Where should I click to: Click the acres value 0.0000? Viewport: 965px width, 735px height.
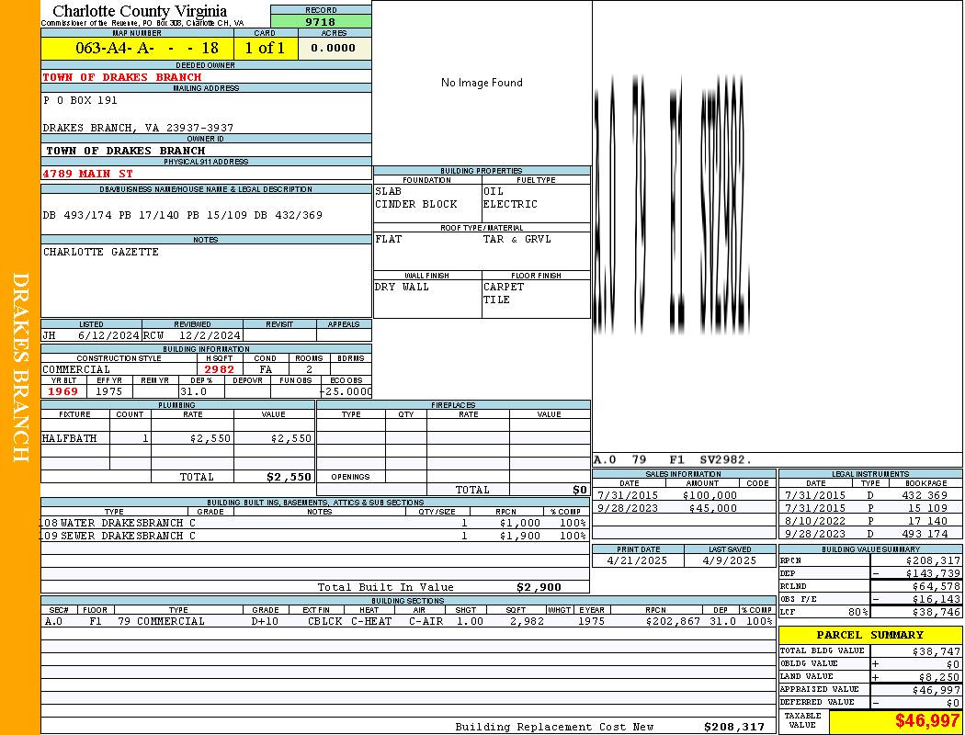click(334, 49)
